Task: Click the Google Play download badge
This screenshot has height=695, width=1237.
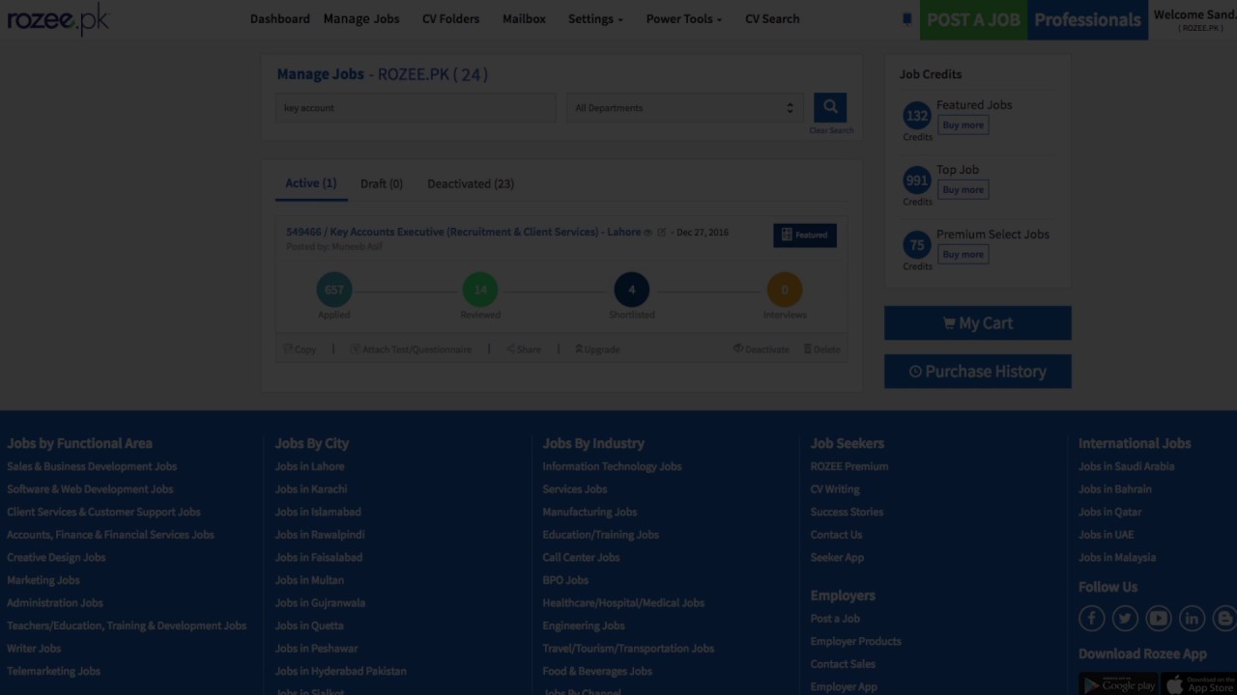Action: (x=1118, y=684)
